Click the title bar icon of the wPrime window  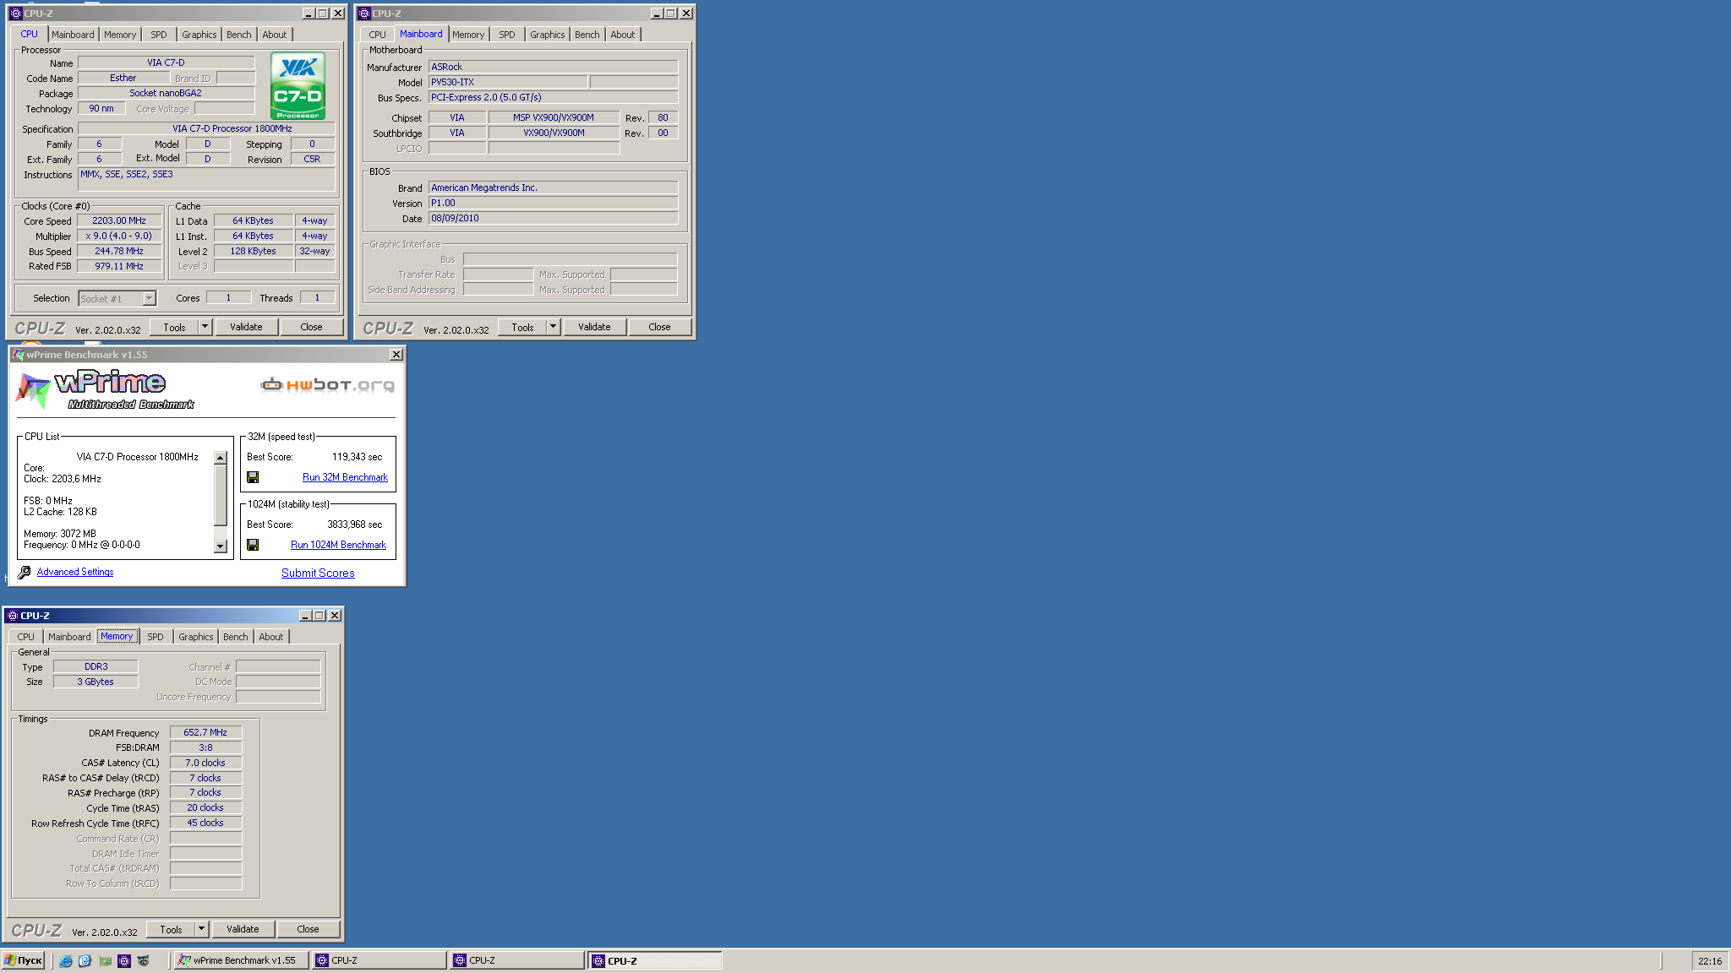pyautogui.click(x=19, y=355)
